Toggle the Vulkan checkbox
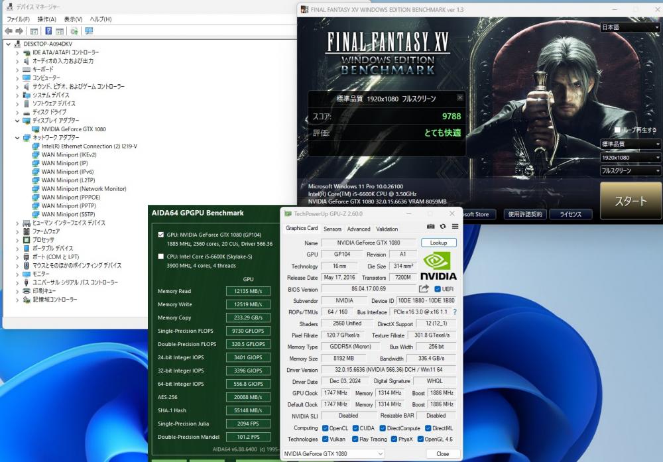663x462 pixels. tap(325, 439)
